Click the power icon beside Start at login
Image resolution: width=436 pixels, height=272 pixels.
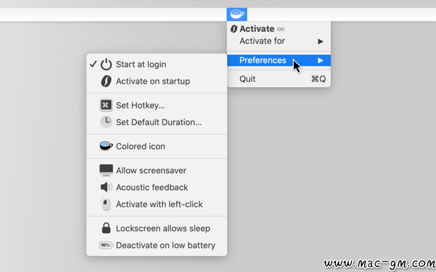click(x=107, y=64)
